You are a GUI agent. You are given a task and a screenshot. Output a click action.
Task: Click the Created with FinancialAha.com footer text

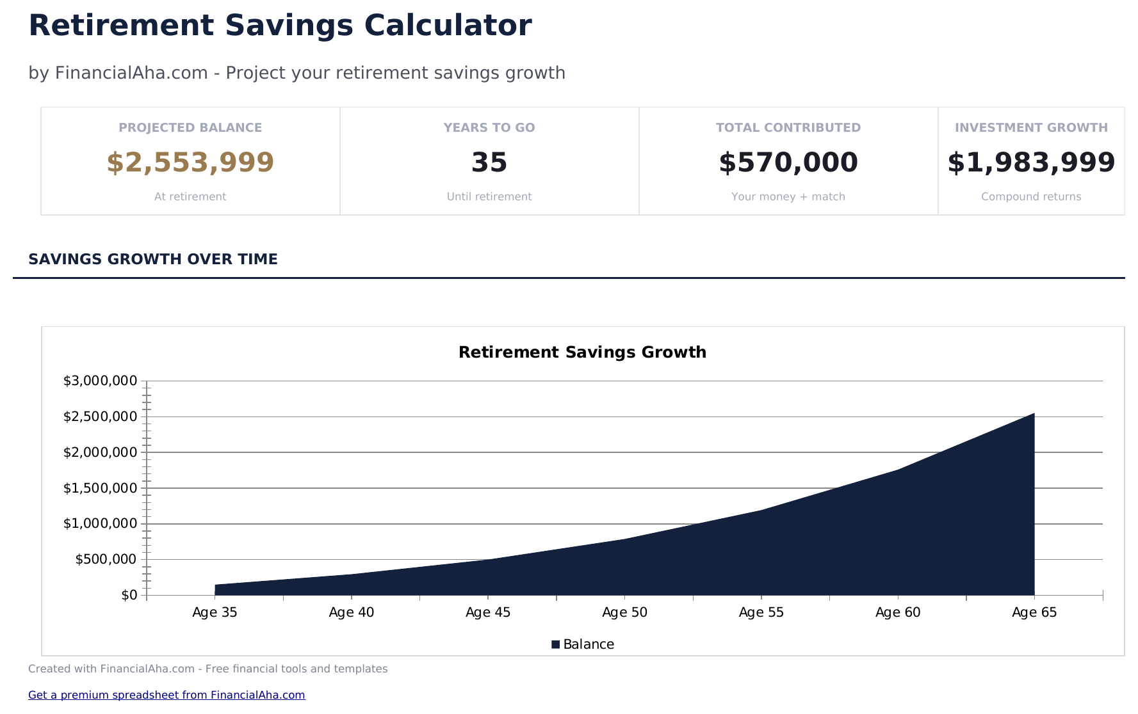[x=207, y=669]
